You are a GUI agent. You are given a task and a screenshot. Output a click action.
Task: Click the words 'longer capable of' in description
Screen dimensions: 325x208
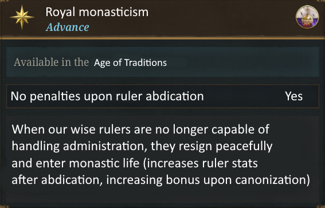pos(221,129)
